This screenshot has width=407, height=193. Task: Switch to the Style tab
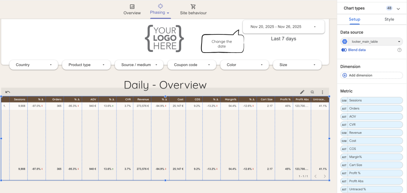[389, 19]
